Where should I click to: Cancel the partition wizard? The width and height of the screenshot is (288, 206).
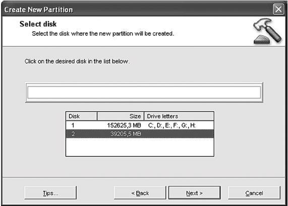click(254, 193)
